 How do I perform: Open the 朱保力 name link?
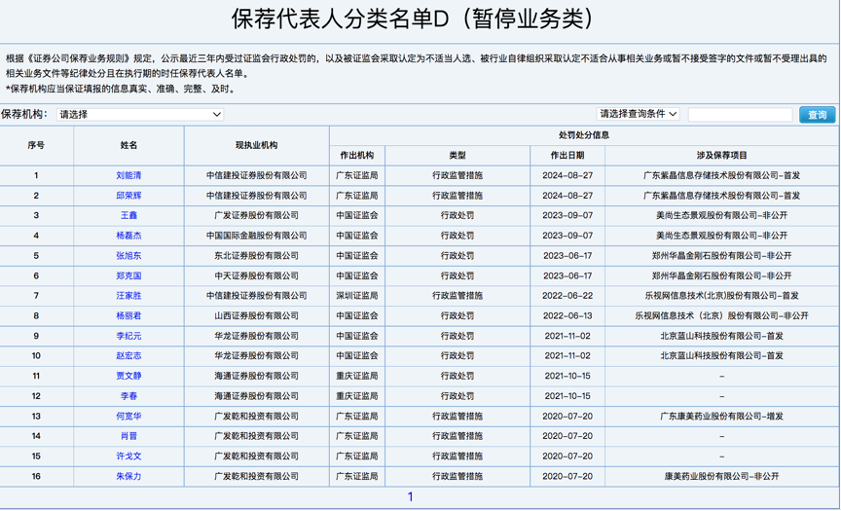pyautogui.click(x=128, y=476)
